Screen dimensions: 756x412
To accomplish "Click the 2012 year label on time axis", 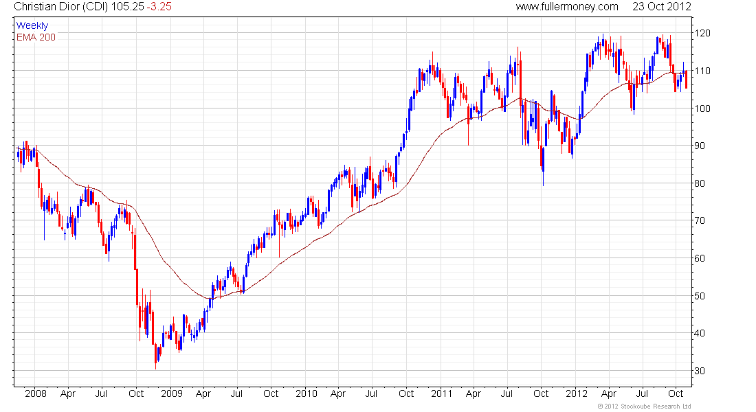I will pyautogui.click(x=577, y=393).
